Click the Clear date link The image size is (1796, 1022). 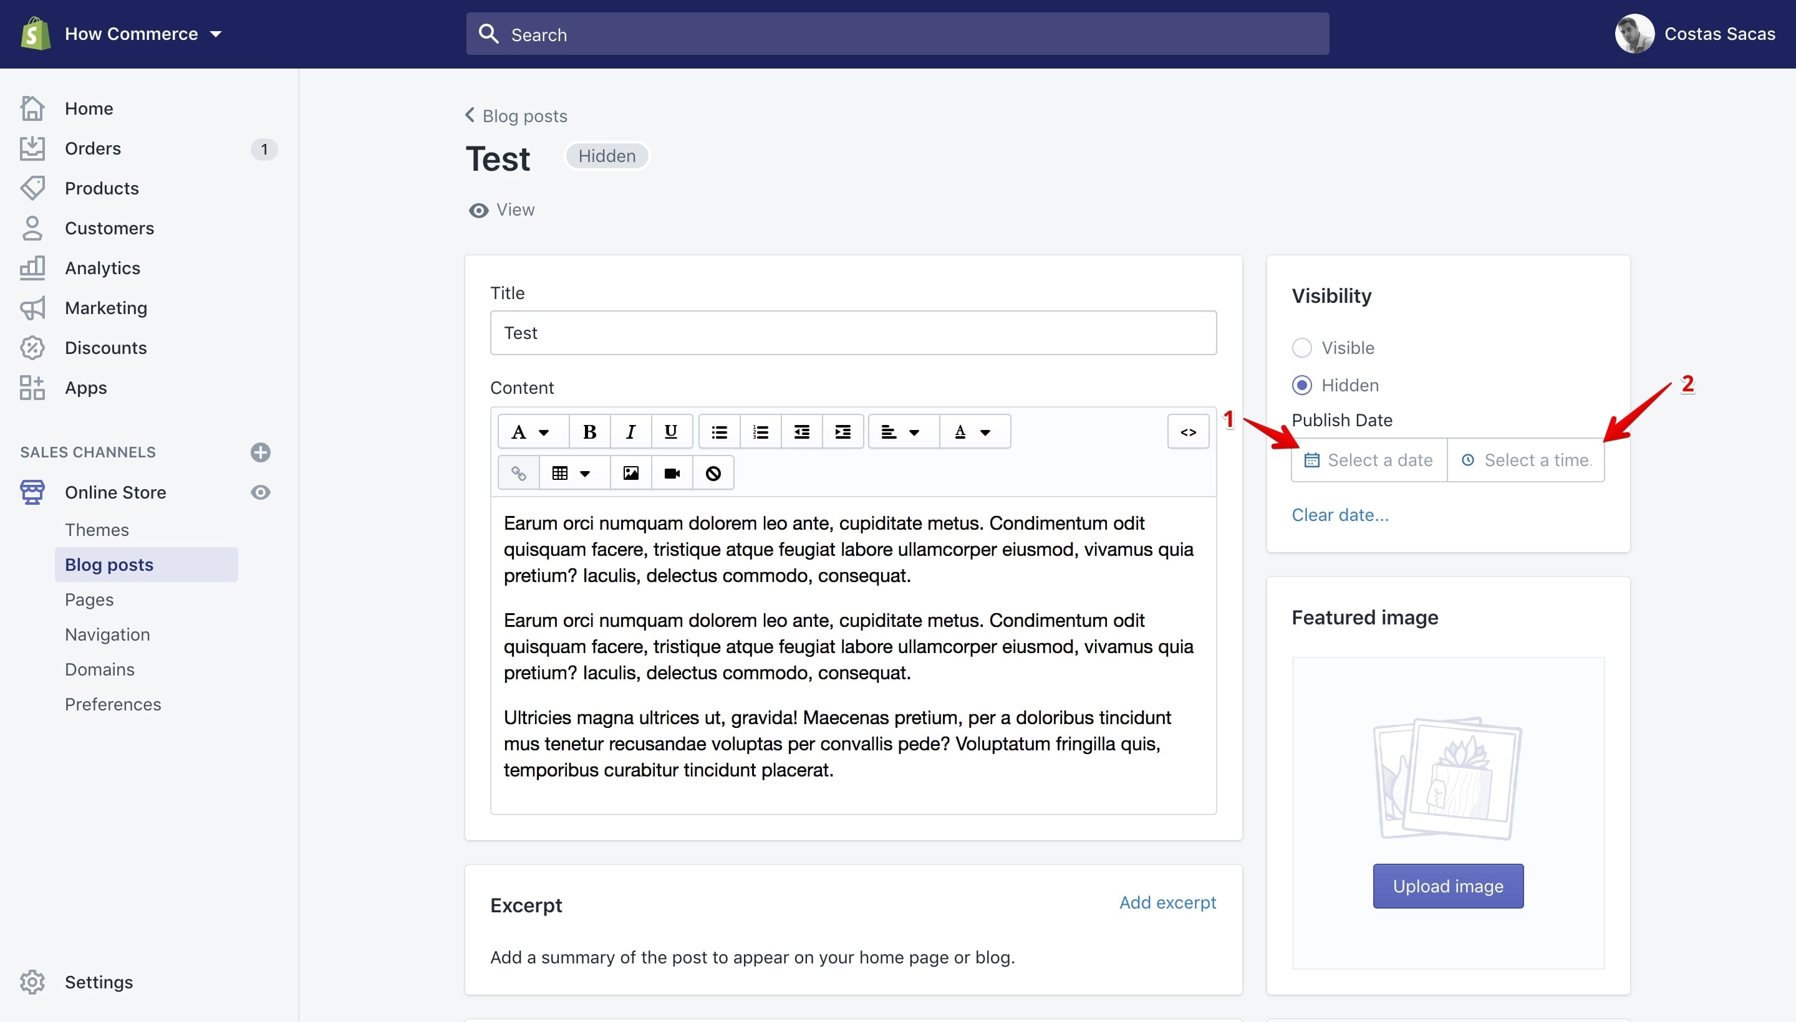pyautogui.click(x=1340, y=515)
